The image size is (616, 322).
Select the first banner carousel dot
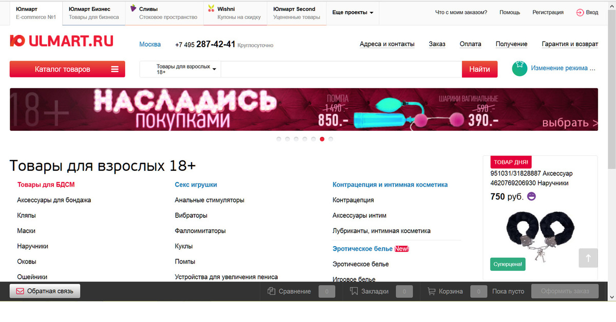coord(279,139)
